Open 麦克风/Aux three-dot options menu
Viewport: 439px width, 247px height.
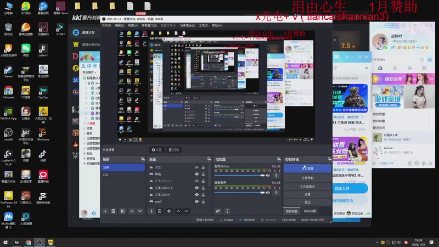coord(277,176)
